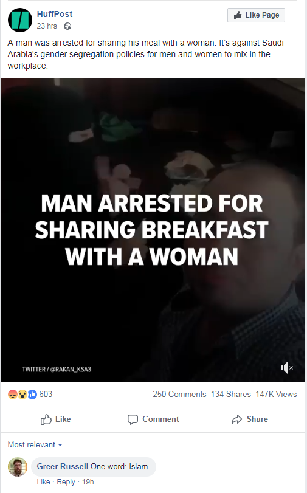Like the post with thumbs-up button
The width and height of the screenshot is (307, 493).
pyautogui.click(x=56, y=419)
